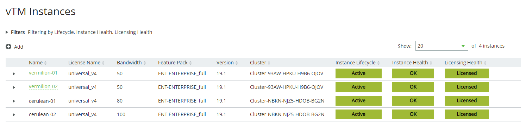Expand the vermilion-01 row details
This screenshot has width=526, height=127.
[x=14, y=73]
